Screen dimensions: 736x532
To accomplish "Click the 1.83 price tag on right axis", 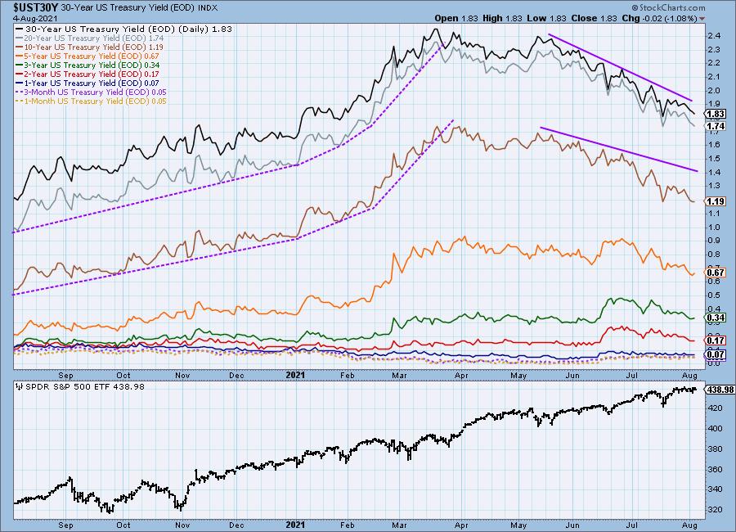I will [715, 115].
